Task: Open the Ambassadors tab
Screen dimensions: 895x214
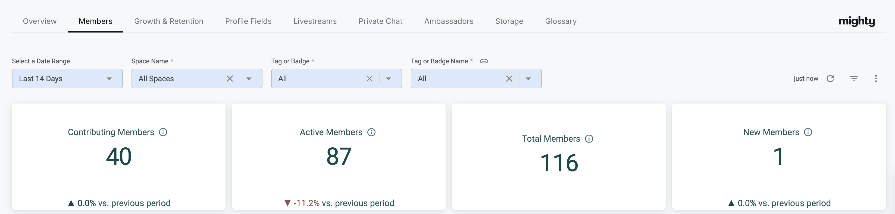Action: tap(449, 21)
